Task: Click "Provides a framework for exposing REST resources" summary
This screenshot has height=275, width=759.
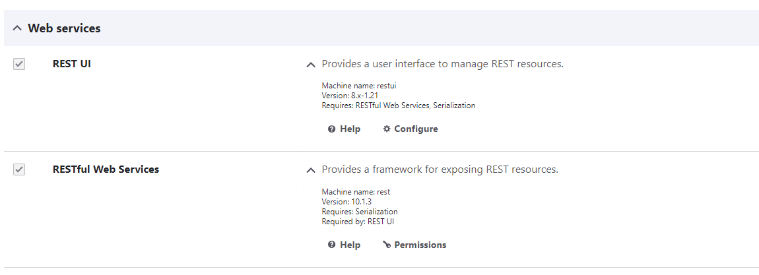Action: pyautogui.click(x=440, y=169)
